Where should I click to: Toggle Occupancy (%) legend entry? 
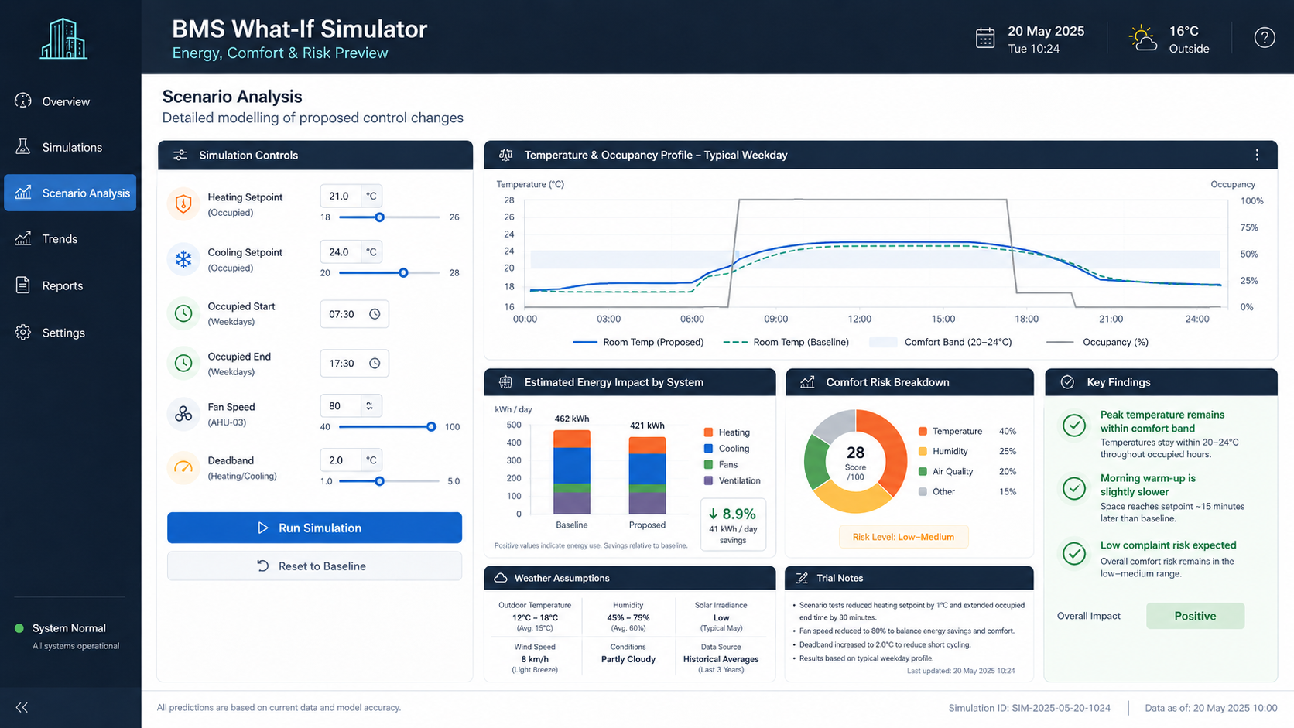1097,342
